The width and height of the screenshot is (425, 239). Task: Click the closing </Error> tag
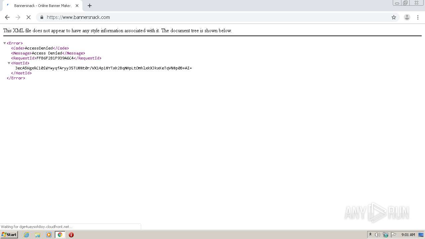(x=16, y=78)
